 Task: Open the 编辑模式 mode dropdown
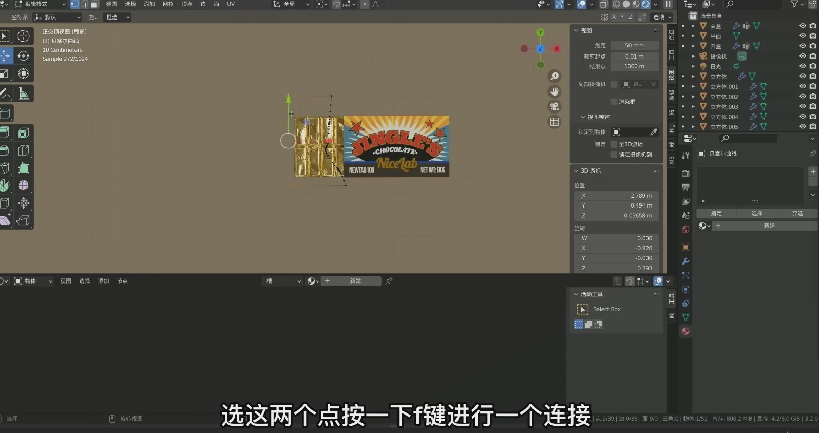[x=41, y=4]
